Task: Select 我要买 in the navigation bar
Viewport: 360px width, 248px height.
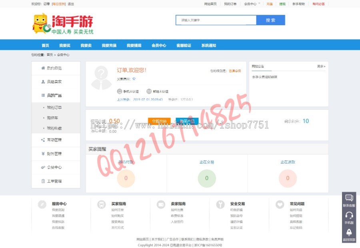Action: [x=65, y=46]
